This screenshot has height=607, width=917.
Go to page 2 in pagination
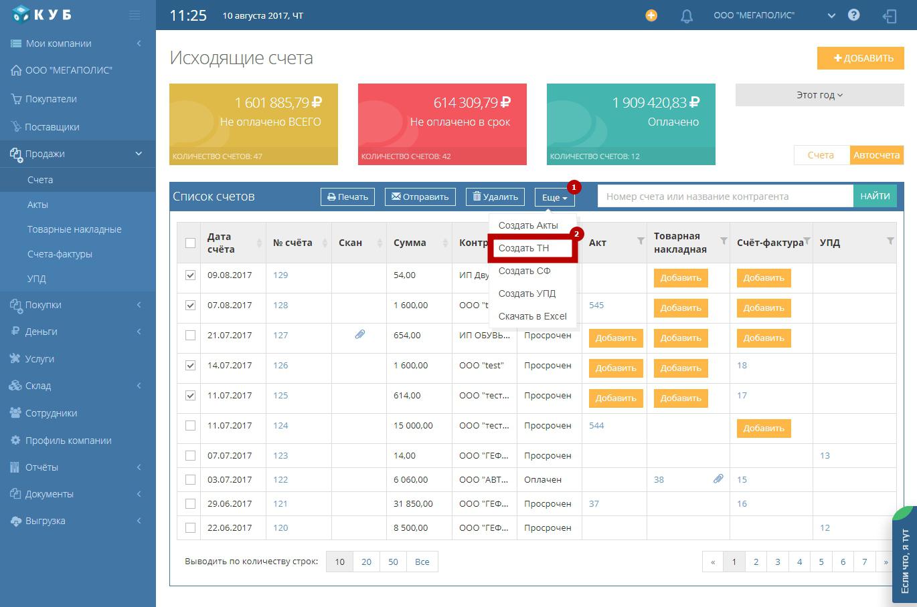pyautogui.click(x=756, y=562)
